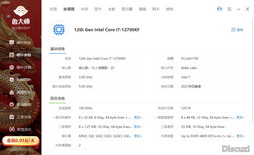
Task: Click the blue CPU chip icon
Action: tap(59, 30)
